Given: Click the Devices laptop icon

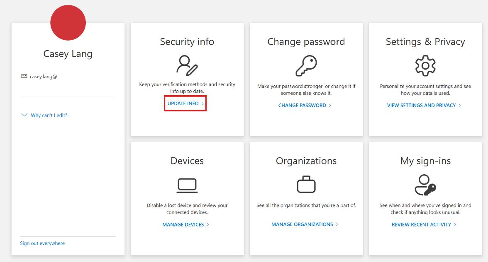Looking at the screenshot, I should click(187, 185).
